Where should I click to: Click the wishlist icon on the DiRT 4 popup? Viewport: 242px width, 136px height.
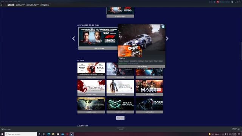tap(163, 27)
